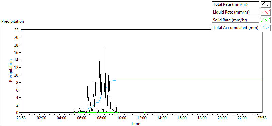Viewport: 272px width, 126px height.
Task: Click the 23:58 end label on time axis
Action: pos(262,118)
